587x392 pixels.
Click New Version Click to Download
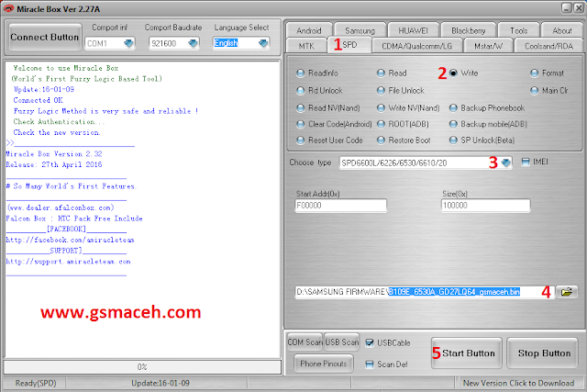(518, 383)
